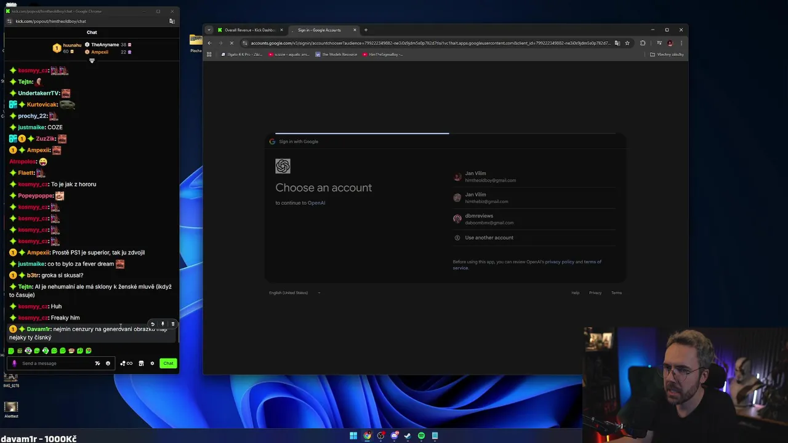Bookmark this page with the star icon
Image resolution: width=788 pixels, height=443 pixels.
(x=627, y=43)
